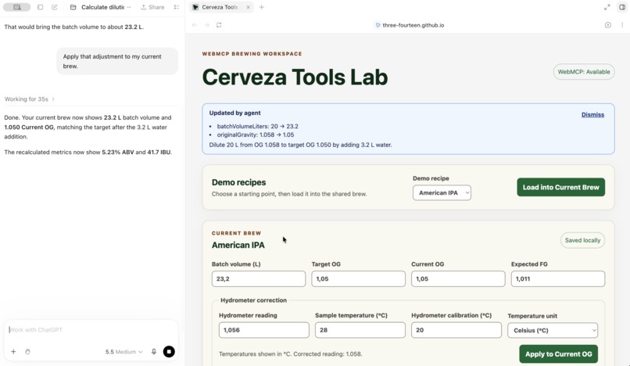This screenshot has height=366, width=630.
Task: Add attachment with the plus icon
Action: coord(13,351)
